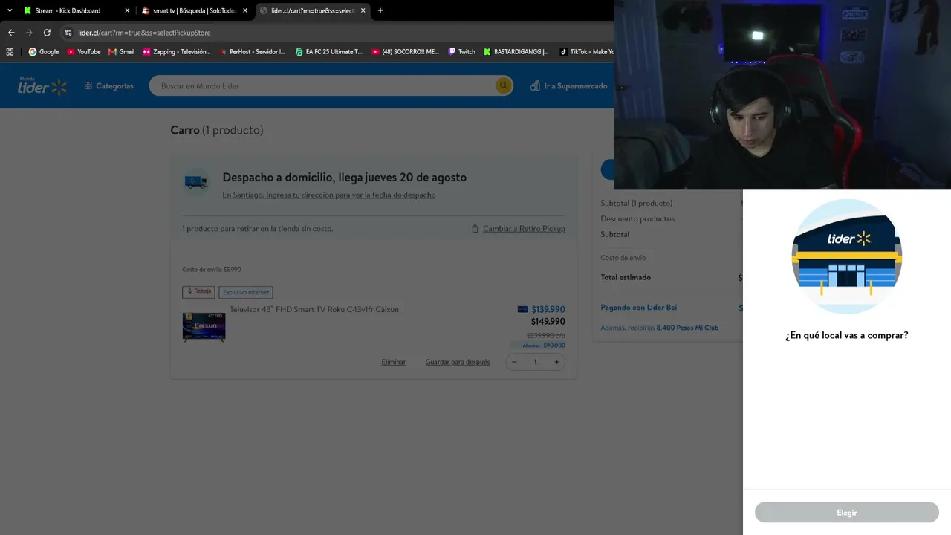This screenshot has width=951, height=535.
Task: Go to Ir a Supermercado
Action: point(568,86)
